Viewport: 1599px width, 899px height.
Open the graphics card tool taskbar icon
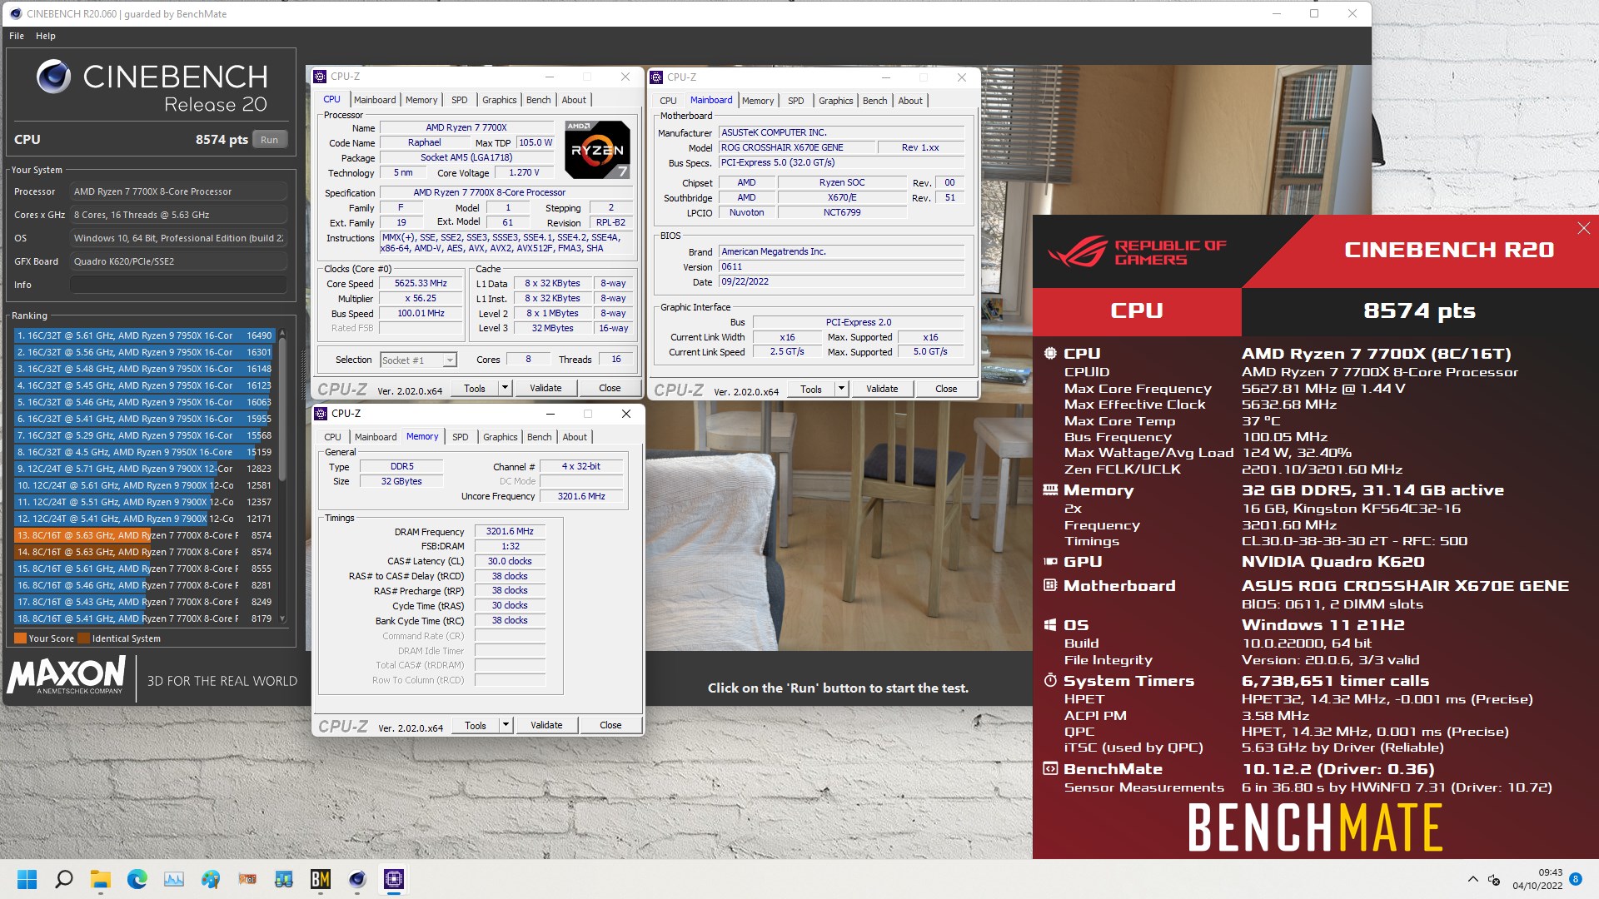point(247,879)
